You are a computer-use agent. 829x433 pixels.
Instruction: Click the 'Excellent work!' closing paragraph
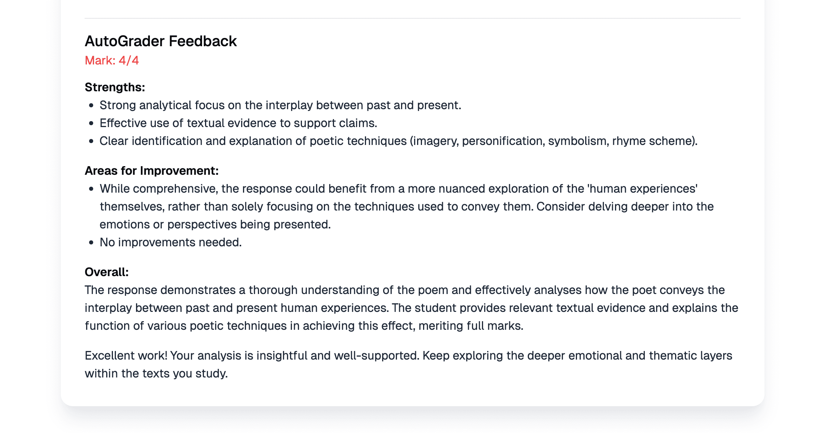409,364
